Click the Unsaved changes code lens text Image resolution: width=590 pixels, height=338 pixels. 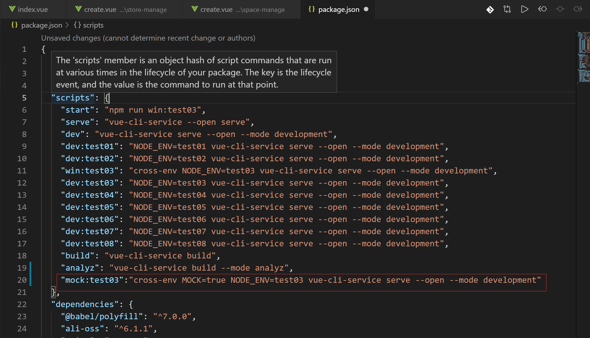(148, 38)
